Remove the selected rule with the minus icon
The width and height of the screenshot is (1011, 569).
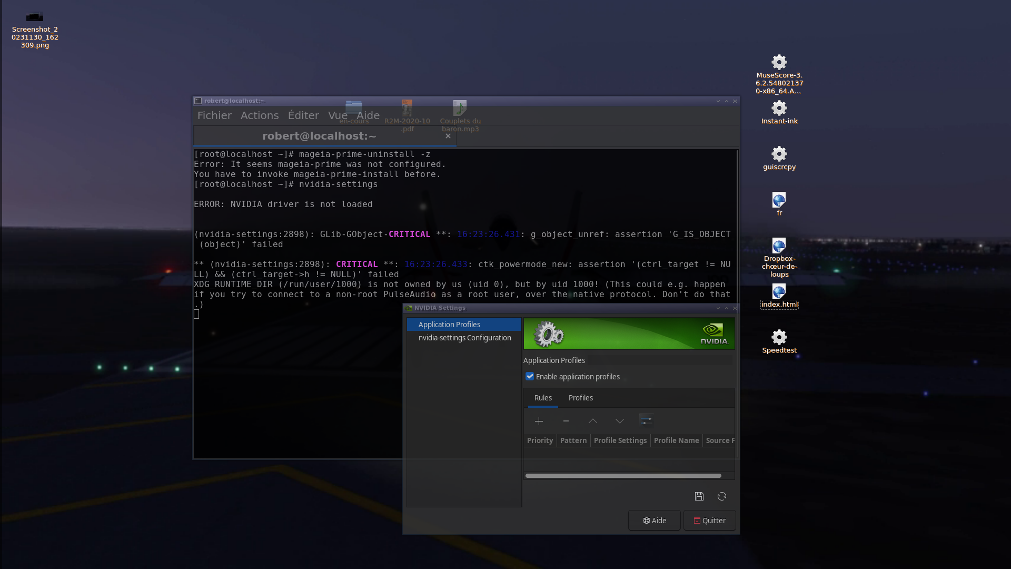(x=566, y=421)
